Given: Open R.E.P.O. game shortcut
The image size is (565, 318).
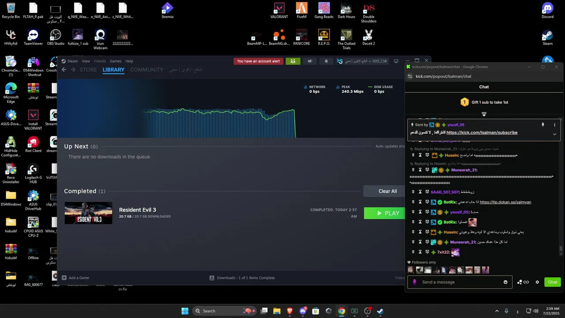Looking at the screenshot, I should [x=324, y=38].
